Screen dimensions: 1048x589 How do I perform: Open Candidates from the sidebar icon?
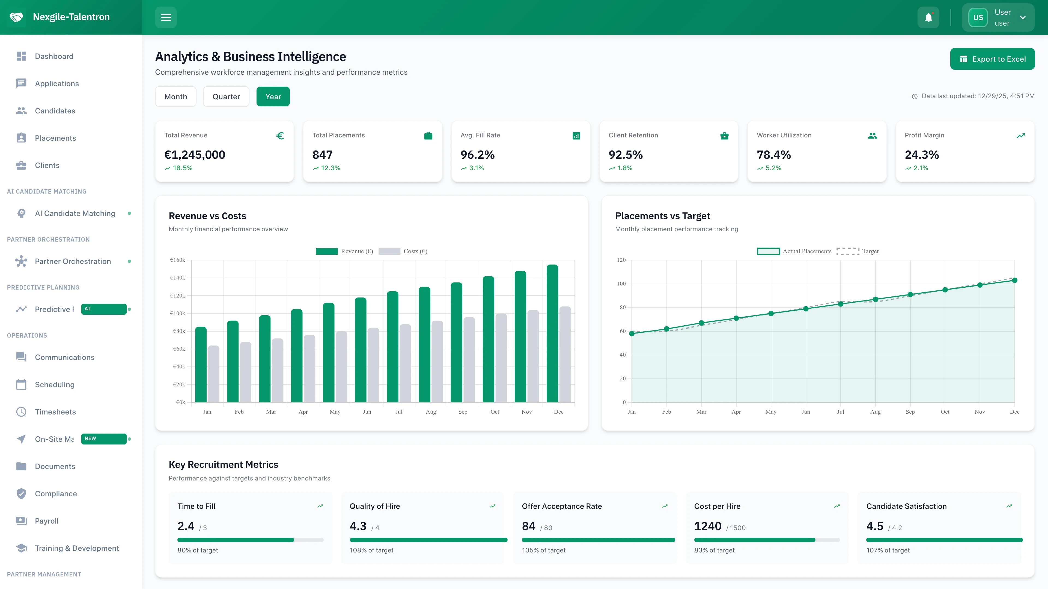(21, 110)
